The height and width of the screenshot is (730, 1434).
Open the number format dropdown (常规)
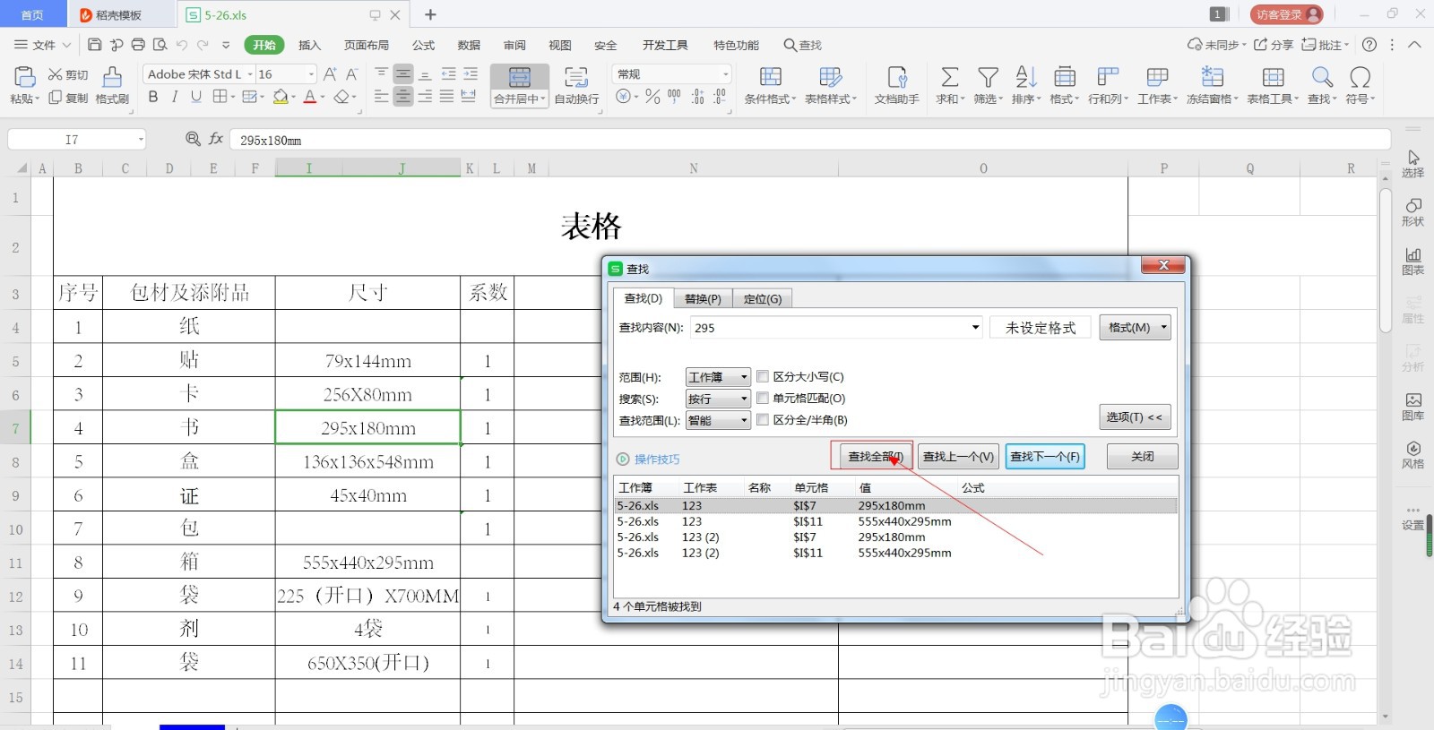coord(725,74)
